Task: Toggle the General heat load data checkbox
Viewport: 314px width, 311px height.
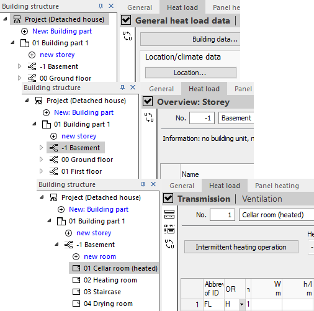Action: point(126,20)
